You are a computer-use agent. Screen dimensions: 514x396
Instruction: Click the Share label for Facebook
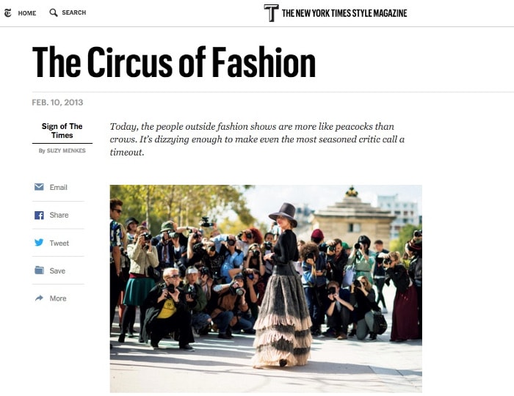[x=59, y=216]
